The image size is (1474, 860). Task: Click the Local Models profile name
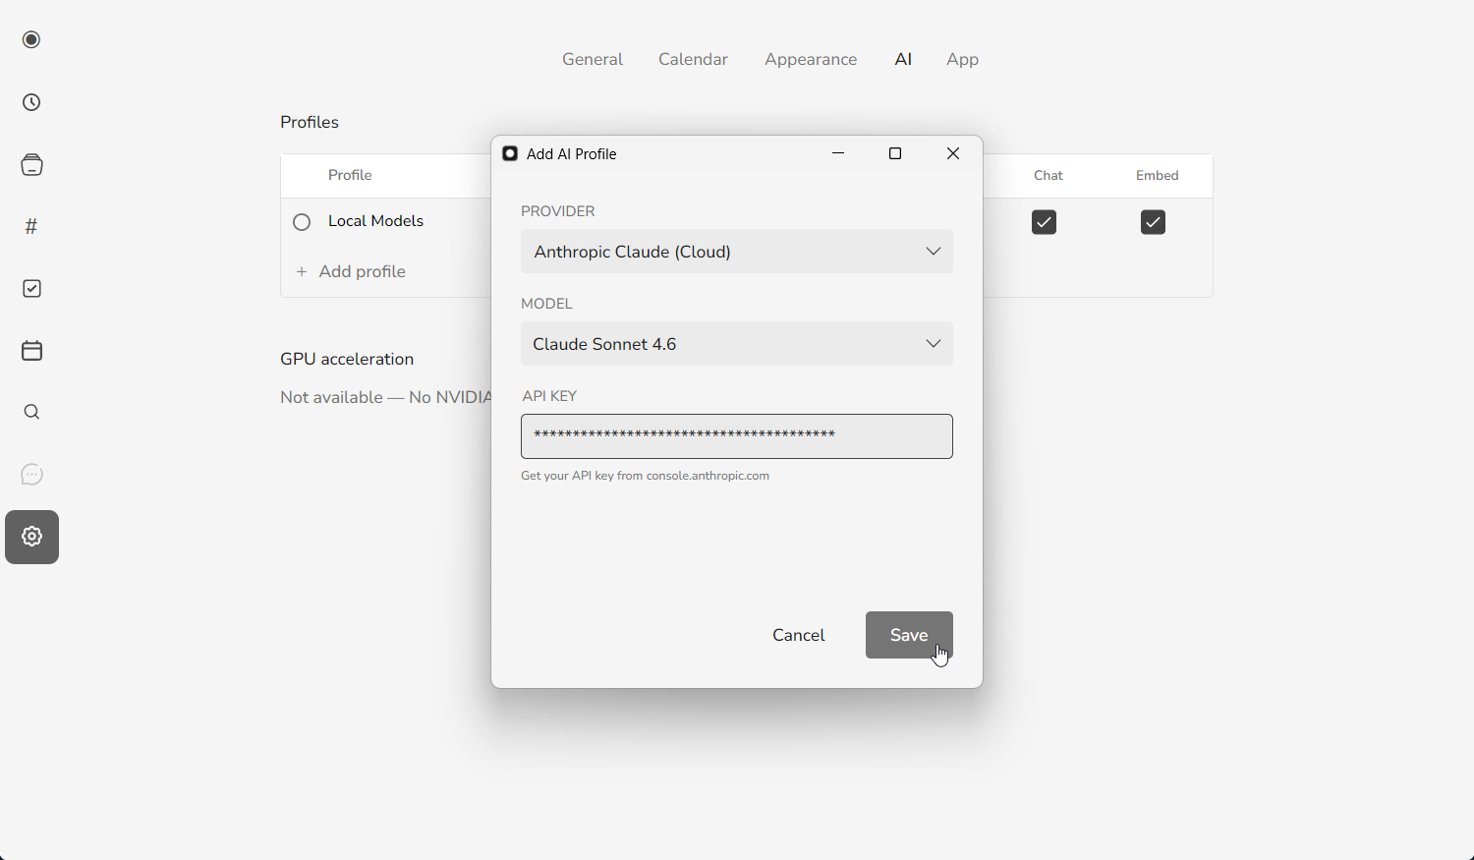(x=375, y=221)
